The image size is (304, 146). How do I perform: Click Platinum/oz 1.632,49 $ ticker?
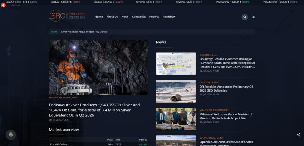coord(233,2)
